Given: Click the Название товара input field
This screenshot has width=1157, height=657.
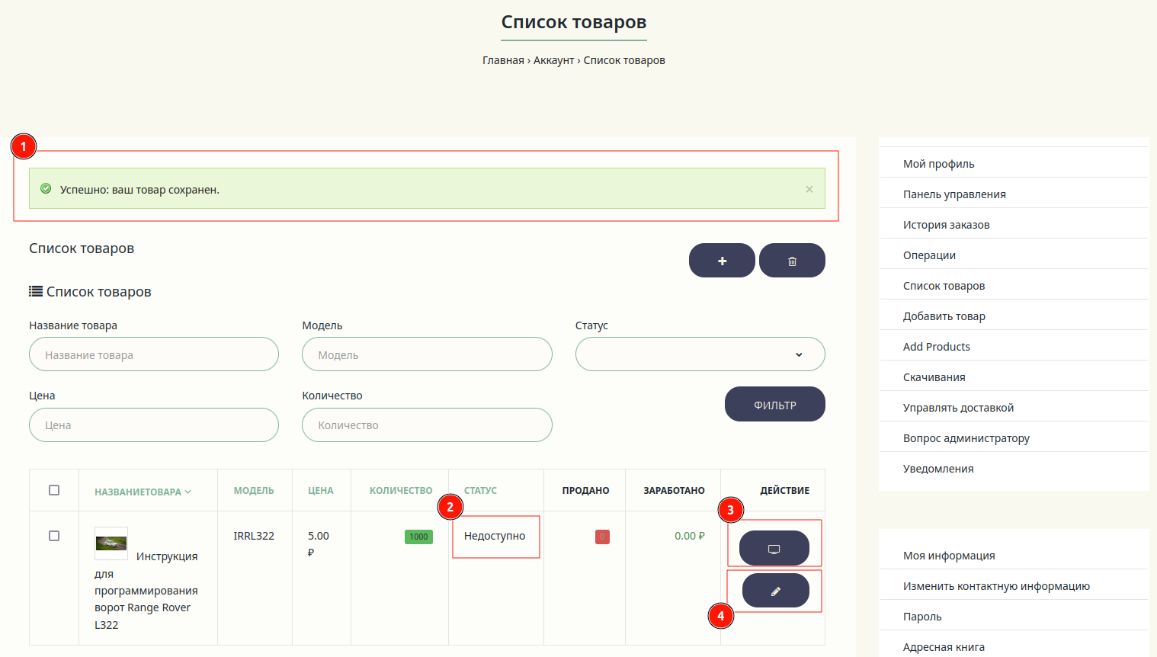Looking at the screenshot, I should pyautogui.click(x=154, y=354).
